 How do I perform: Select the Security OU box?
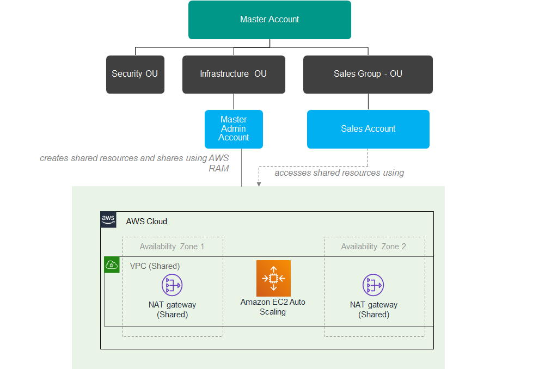click(x=135, y=74)
